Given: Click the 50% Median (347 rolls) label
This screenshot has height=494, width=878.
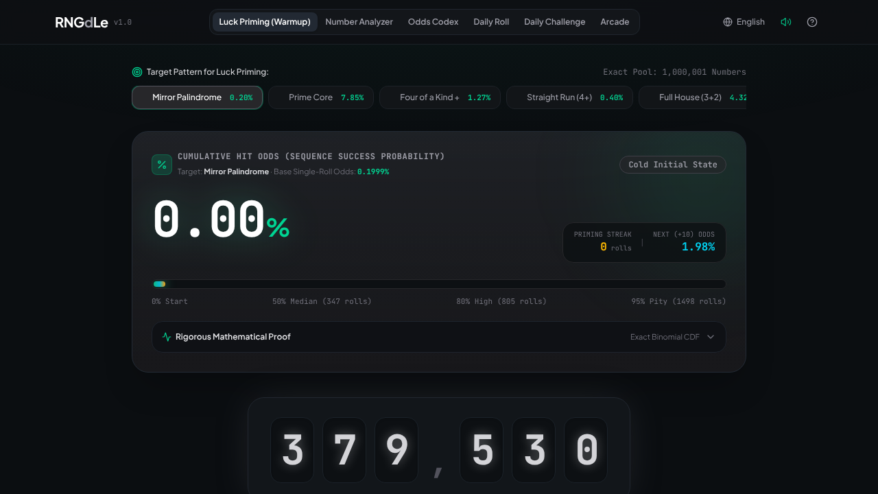Looking at the screenshot, I should [322, 301].
